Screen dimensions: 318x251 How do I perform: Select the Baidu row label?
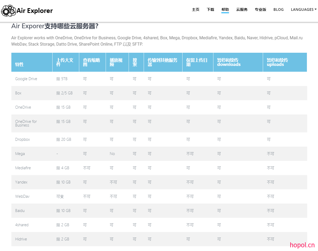(x=20, y=211)
